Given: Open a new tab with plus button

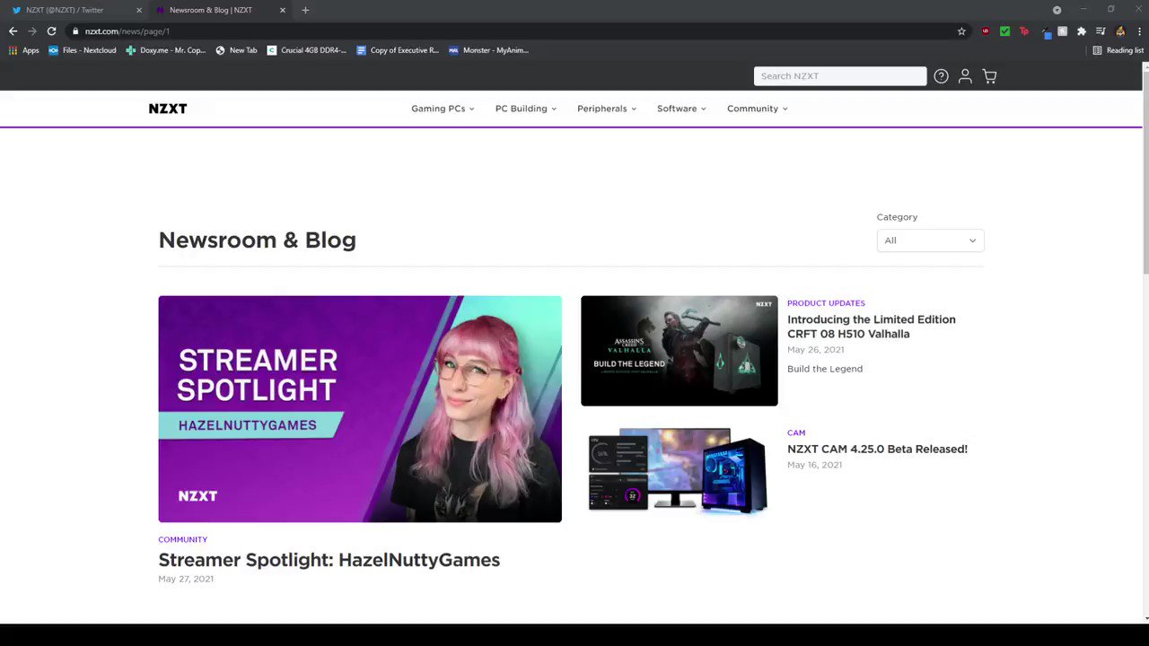Looking at the screenshot, I should (305, 10).
